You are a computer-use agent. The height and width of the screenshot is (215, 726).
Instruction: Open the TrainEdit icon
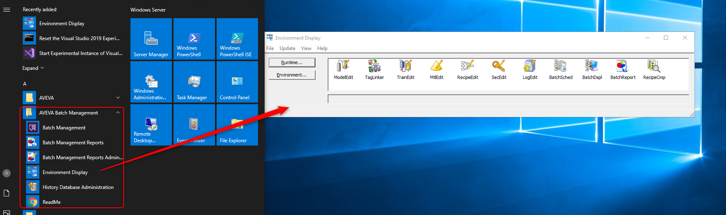[405, 69]
